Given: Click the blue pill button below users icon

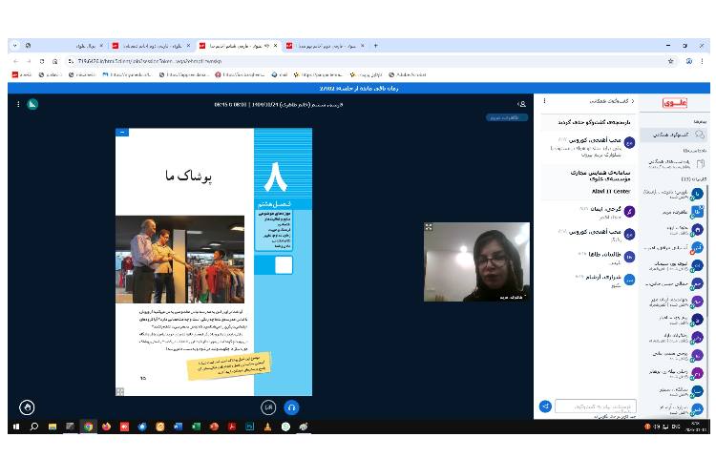Looking at the screenshot, I should 506,117.
